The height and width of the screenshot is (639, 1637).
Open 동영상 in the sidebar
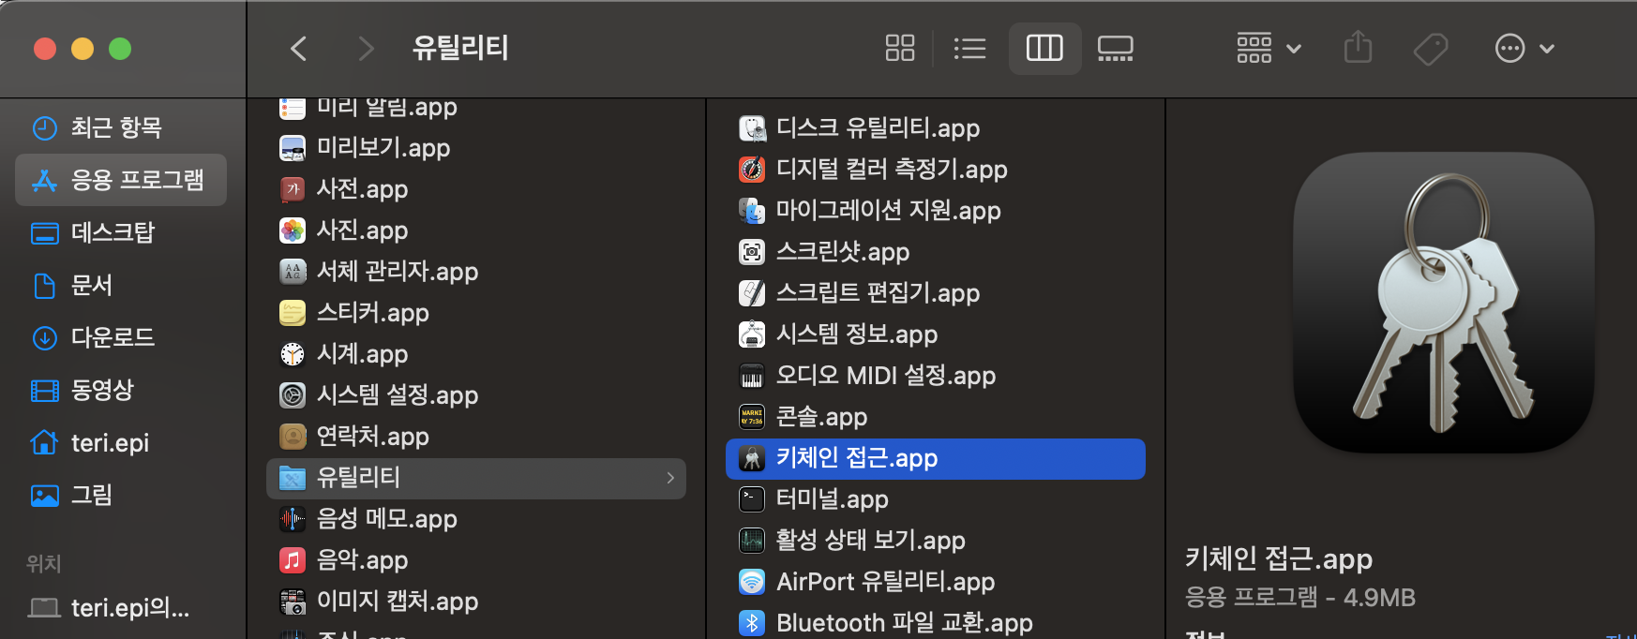coord(121,390)
